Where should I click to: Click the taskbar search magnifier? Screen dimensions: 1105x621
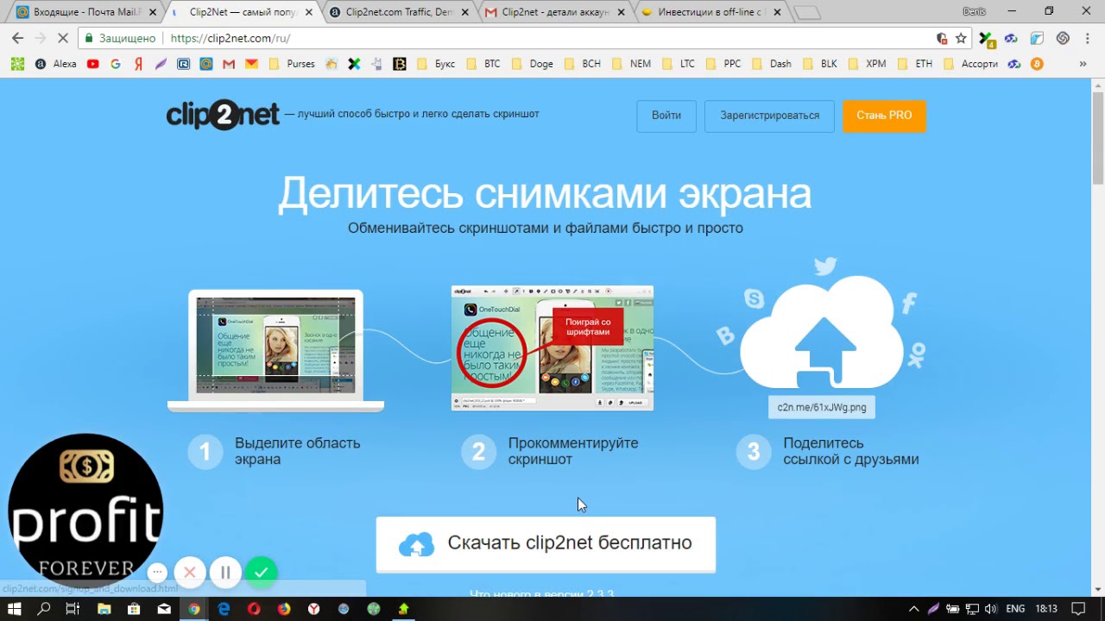coord(44,609)
